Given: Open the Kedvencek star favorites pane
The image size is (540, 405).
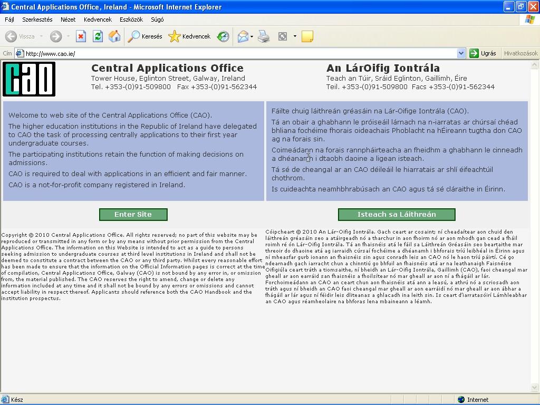Looking at the screenshot, I should [189, 36].
